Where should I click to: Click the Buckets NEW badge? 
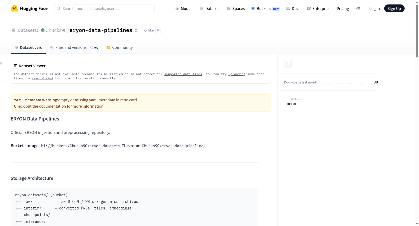point(276,9)
